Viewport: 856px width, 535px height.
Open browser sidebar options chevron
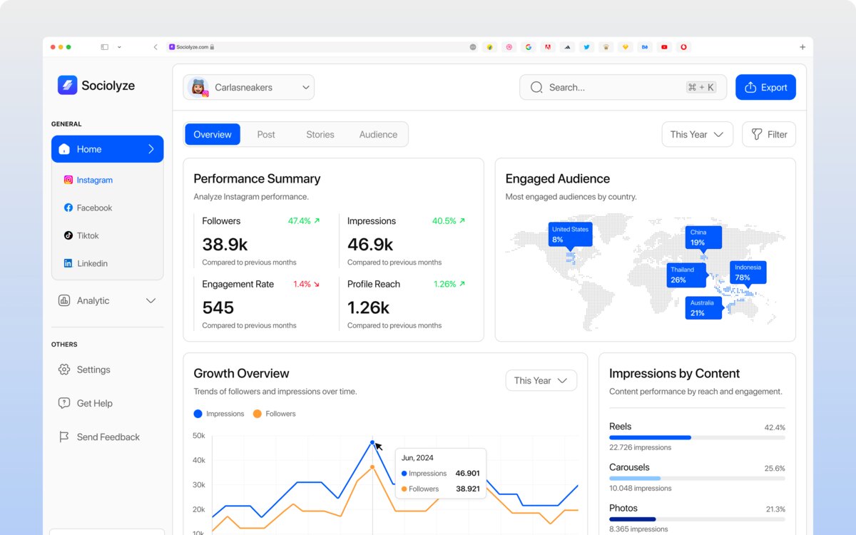point(119,47)
